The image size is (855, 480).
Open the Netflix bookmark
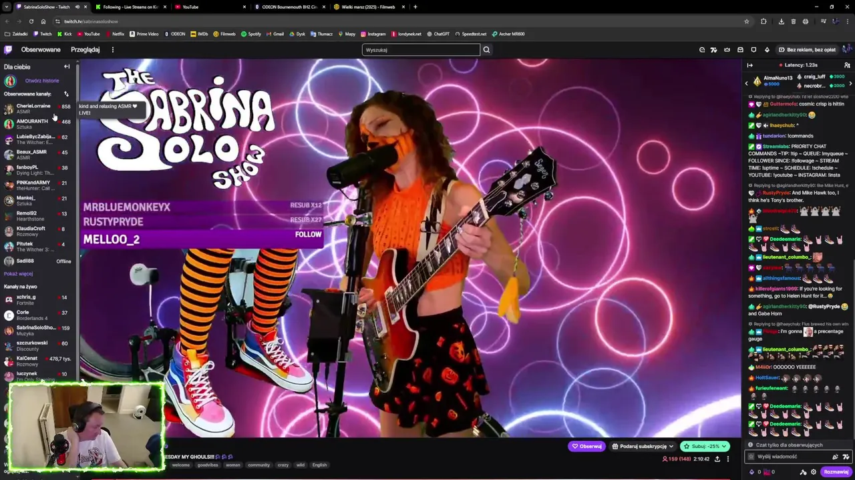[114, 33]
